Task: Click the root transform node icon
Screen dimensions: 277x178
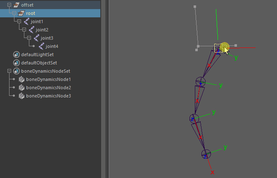Action: point(21,13)
